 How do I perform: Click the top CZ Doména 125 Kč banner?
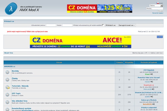[100, 9]
